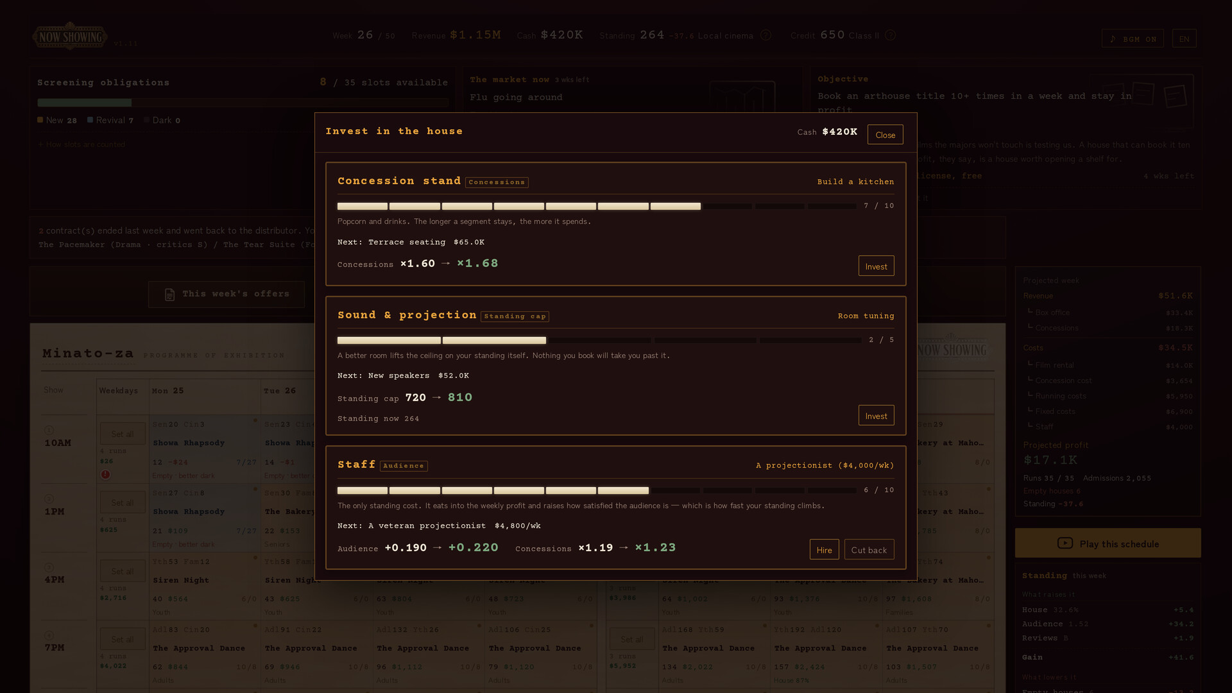Click the 1PM show time info icon
The width and height of the screenshot is (1232, 693).
49,499
